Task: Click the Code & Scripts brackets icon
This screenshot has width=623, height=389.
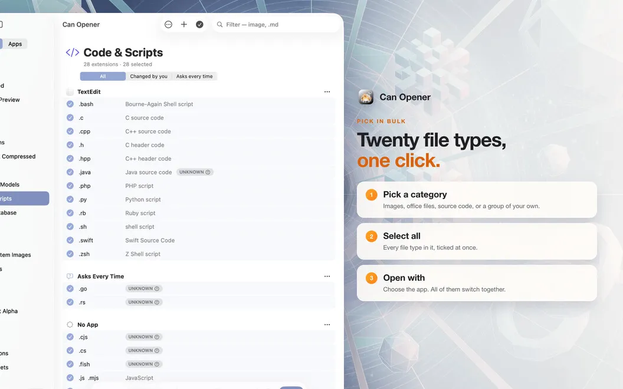Action: click(73, 52)
